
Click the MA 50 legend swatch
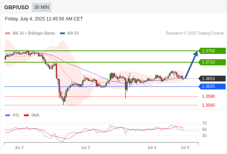pos(62,33)
